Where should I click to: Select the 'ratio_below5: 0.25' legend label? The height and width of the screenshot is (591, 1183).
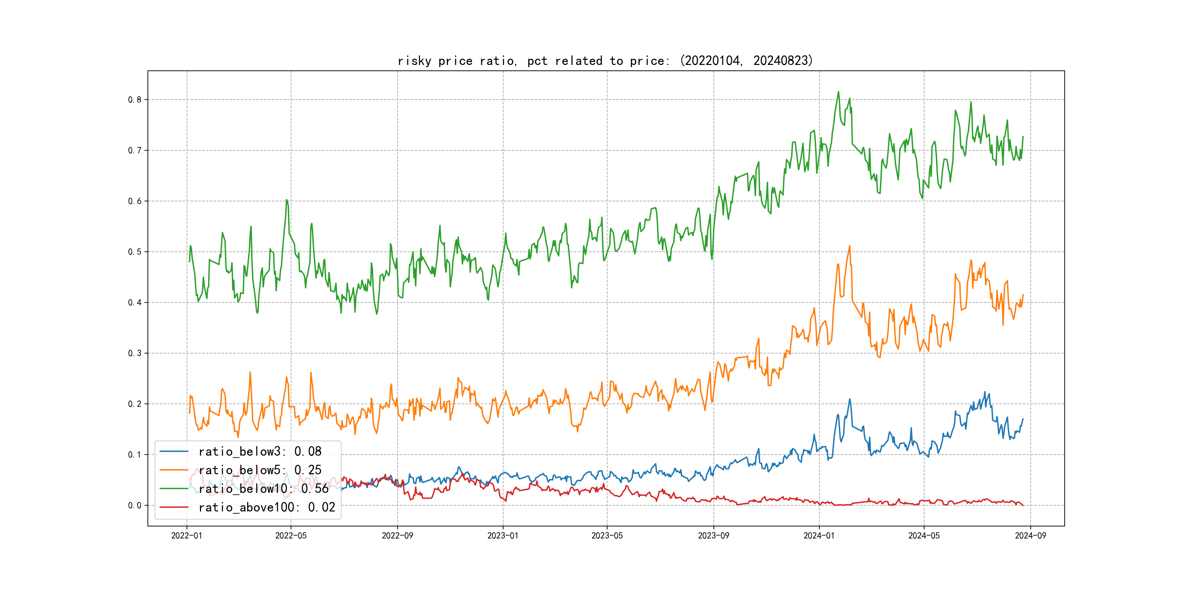click(x=260, y=470)
